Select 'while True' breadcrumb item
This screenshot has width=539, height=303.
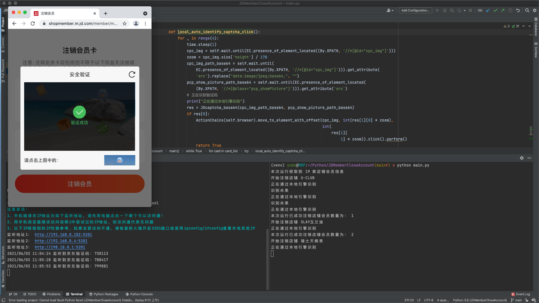point(194,151)
